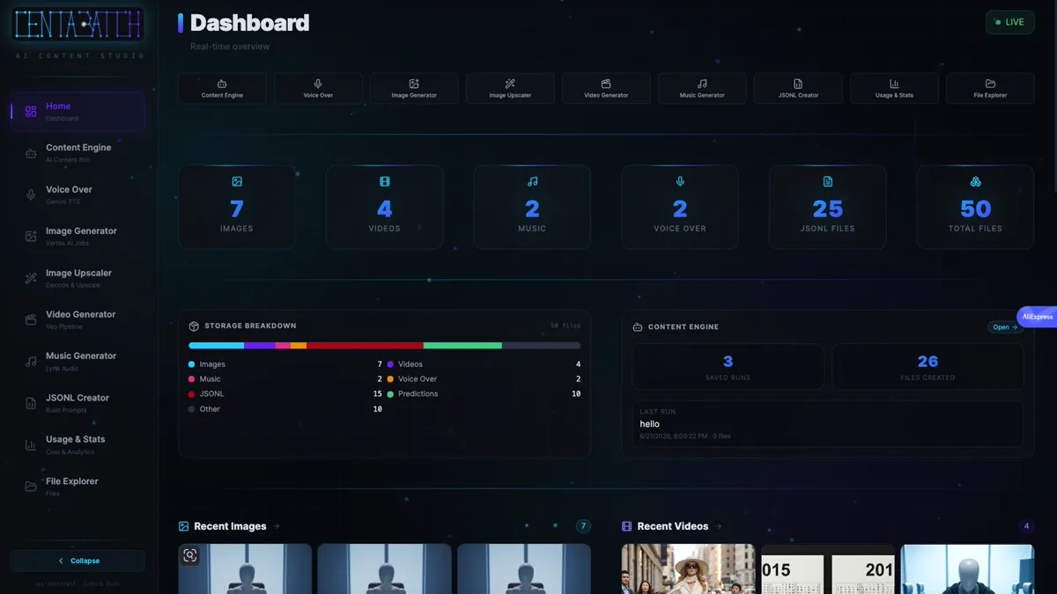1057x594 pixels.
Task: Open Image Generator in sidebar
Action: coord(78,236)
